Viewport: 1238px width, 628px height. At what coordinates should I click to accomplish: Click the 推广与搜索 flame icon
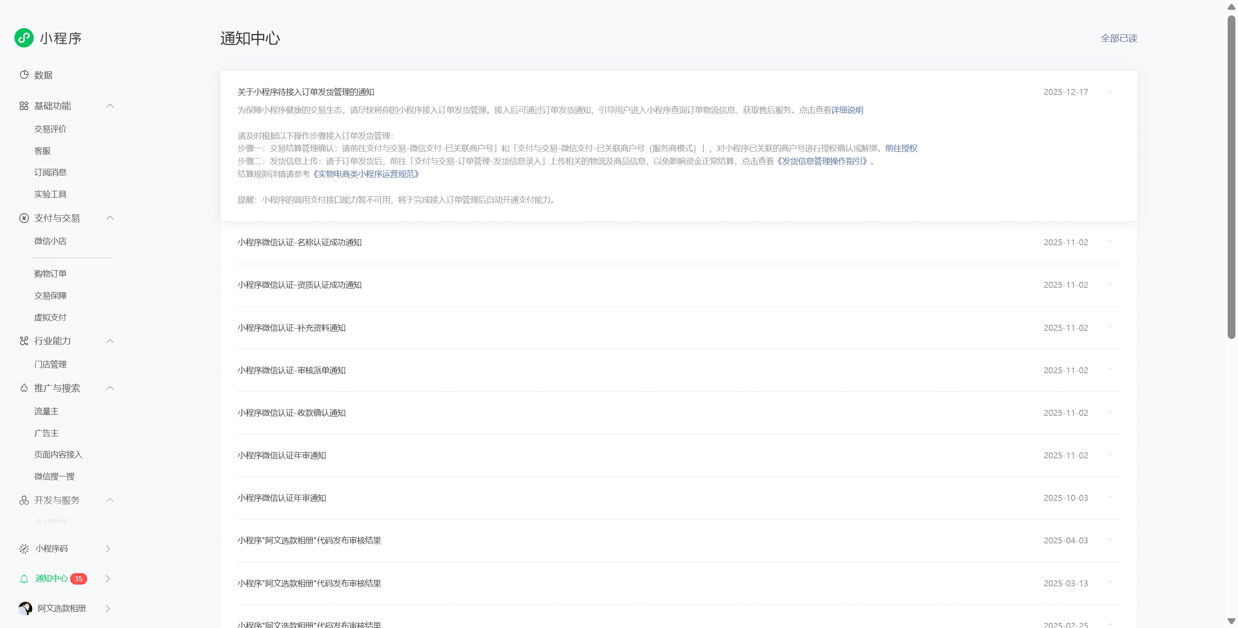tap(24, 388)
